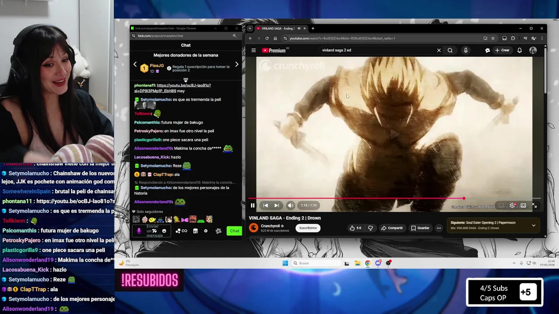Viewport: 559px width, 314px height.
Task: Open Crunchyroll channel avatar
Action: click(254, 228)
